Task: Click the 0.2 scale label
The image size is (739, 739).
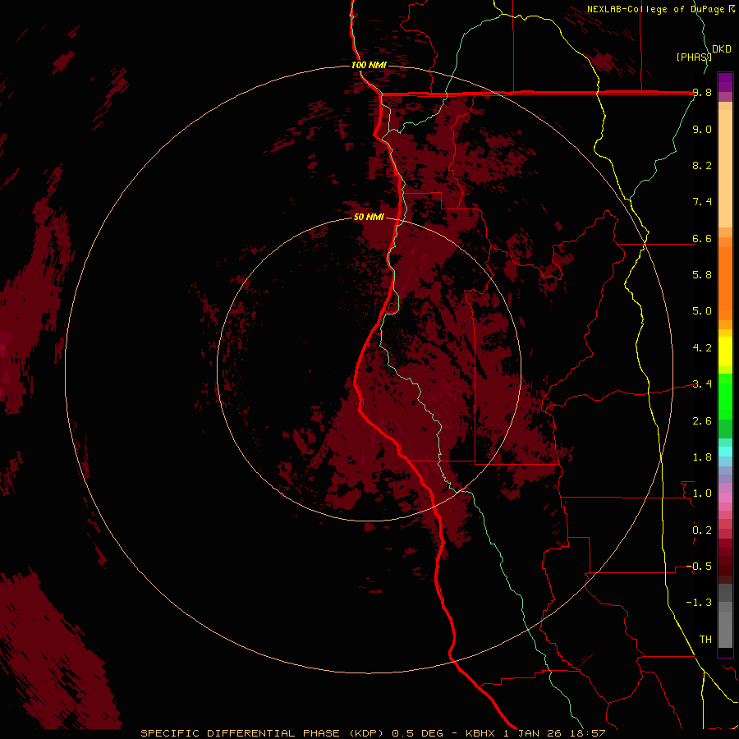Action: click(702, 530)
